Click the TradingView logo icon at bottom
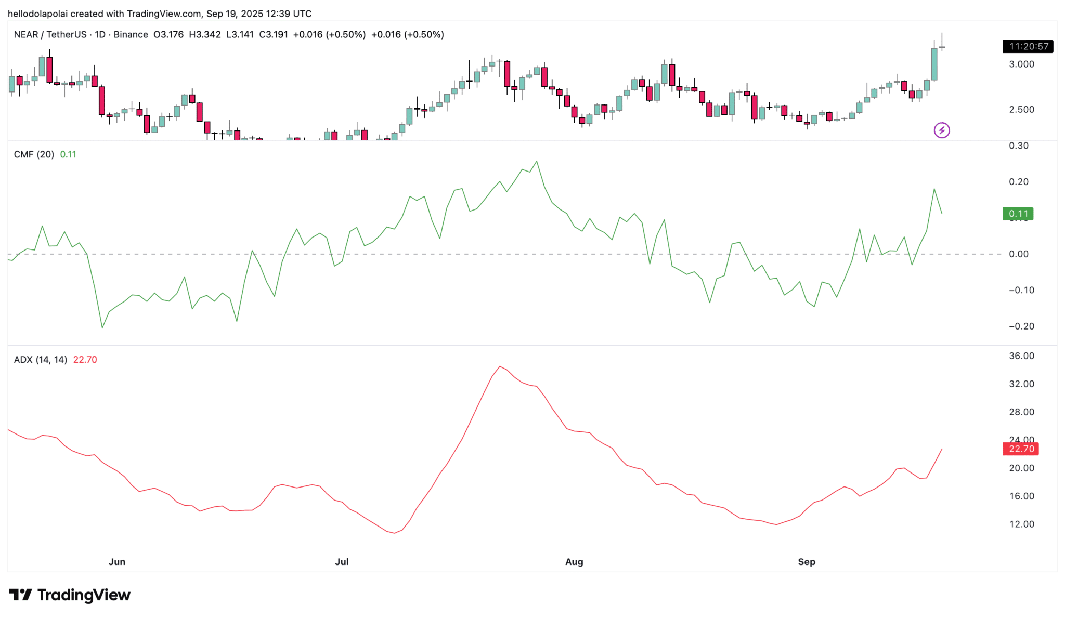Screen dimensions: 1065x618 tap(21, 595)
